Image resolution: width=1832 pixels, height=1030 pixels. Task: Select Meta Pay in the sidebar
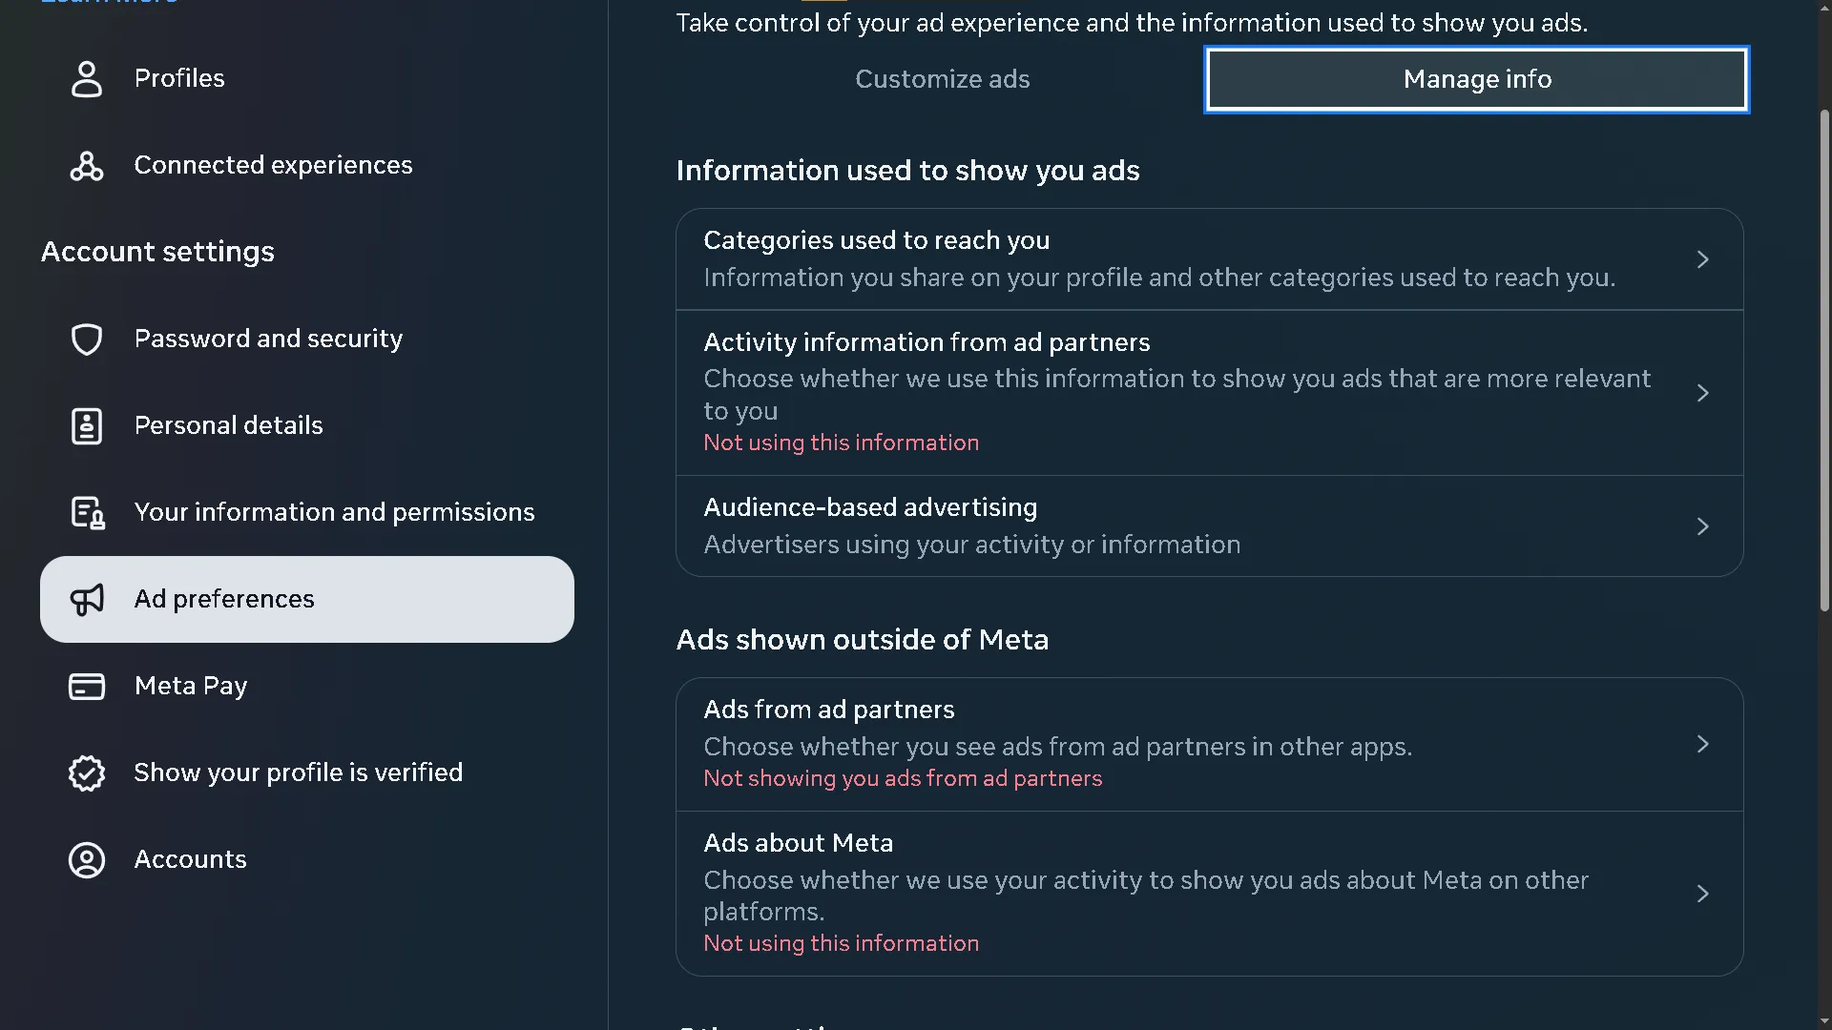point(191,686)
